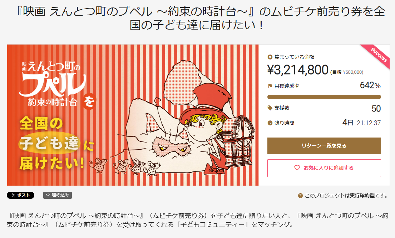Click the code brackets icon on 埋め込み
395x238 pixels.
click(x=48, y=195)
